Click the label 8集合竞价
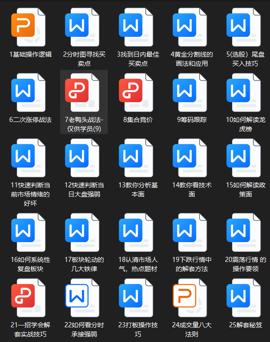 (138, 120)
